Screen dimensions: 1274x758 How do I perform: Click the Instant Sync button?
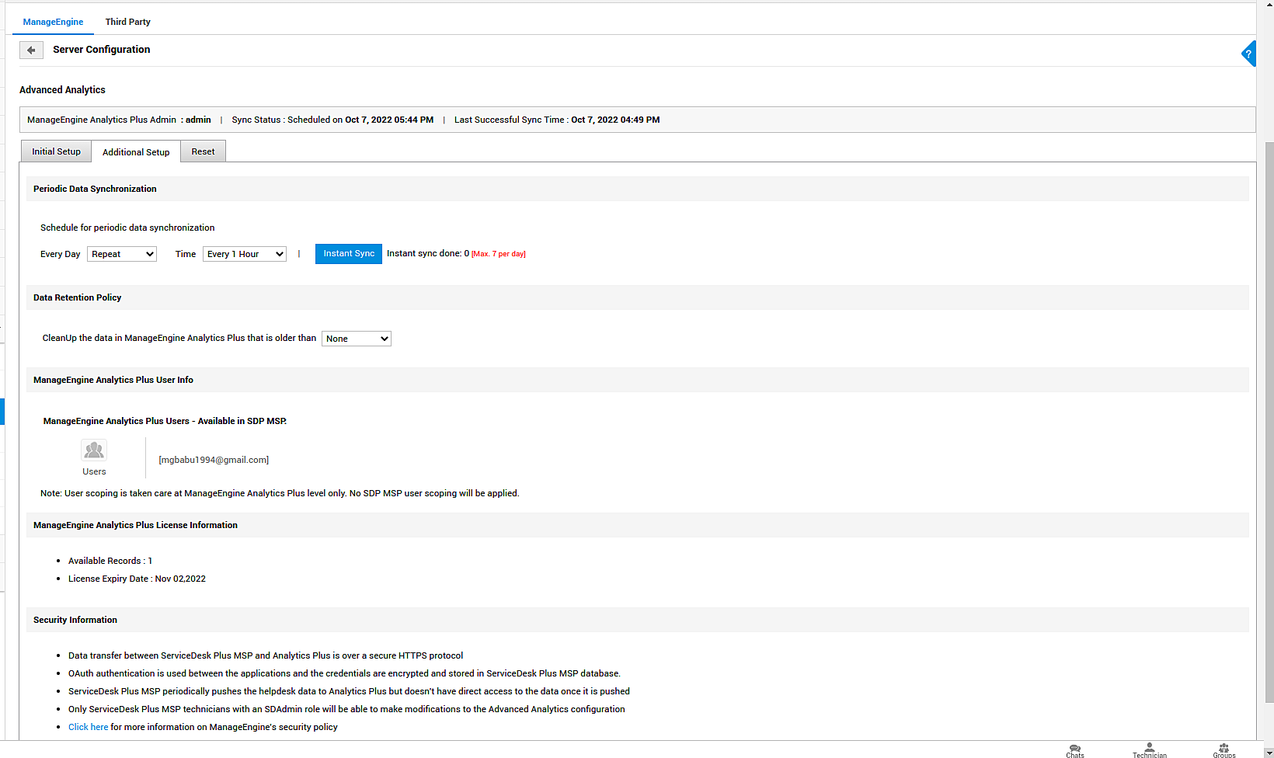click(349, 254)
